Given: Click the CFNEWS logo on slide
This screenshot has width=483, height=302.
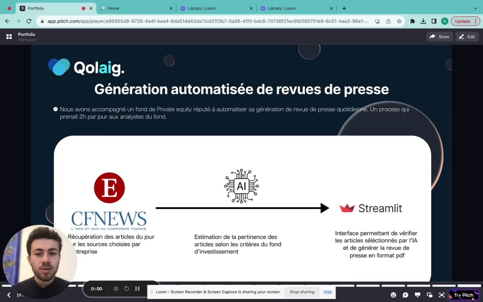Looking at the screenshot, I should [x=109, y=221].
